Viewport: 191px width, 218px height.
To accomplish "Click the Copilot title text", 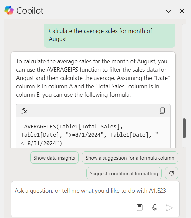I will point(30,11).
